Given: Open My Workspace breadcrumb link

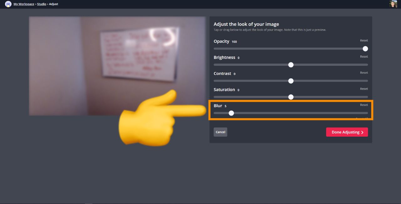Looking at the screenshot, I should [24, 4].
